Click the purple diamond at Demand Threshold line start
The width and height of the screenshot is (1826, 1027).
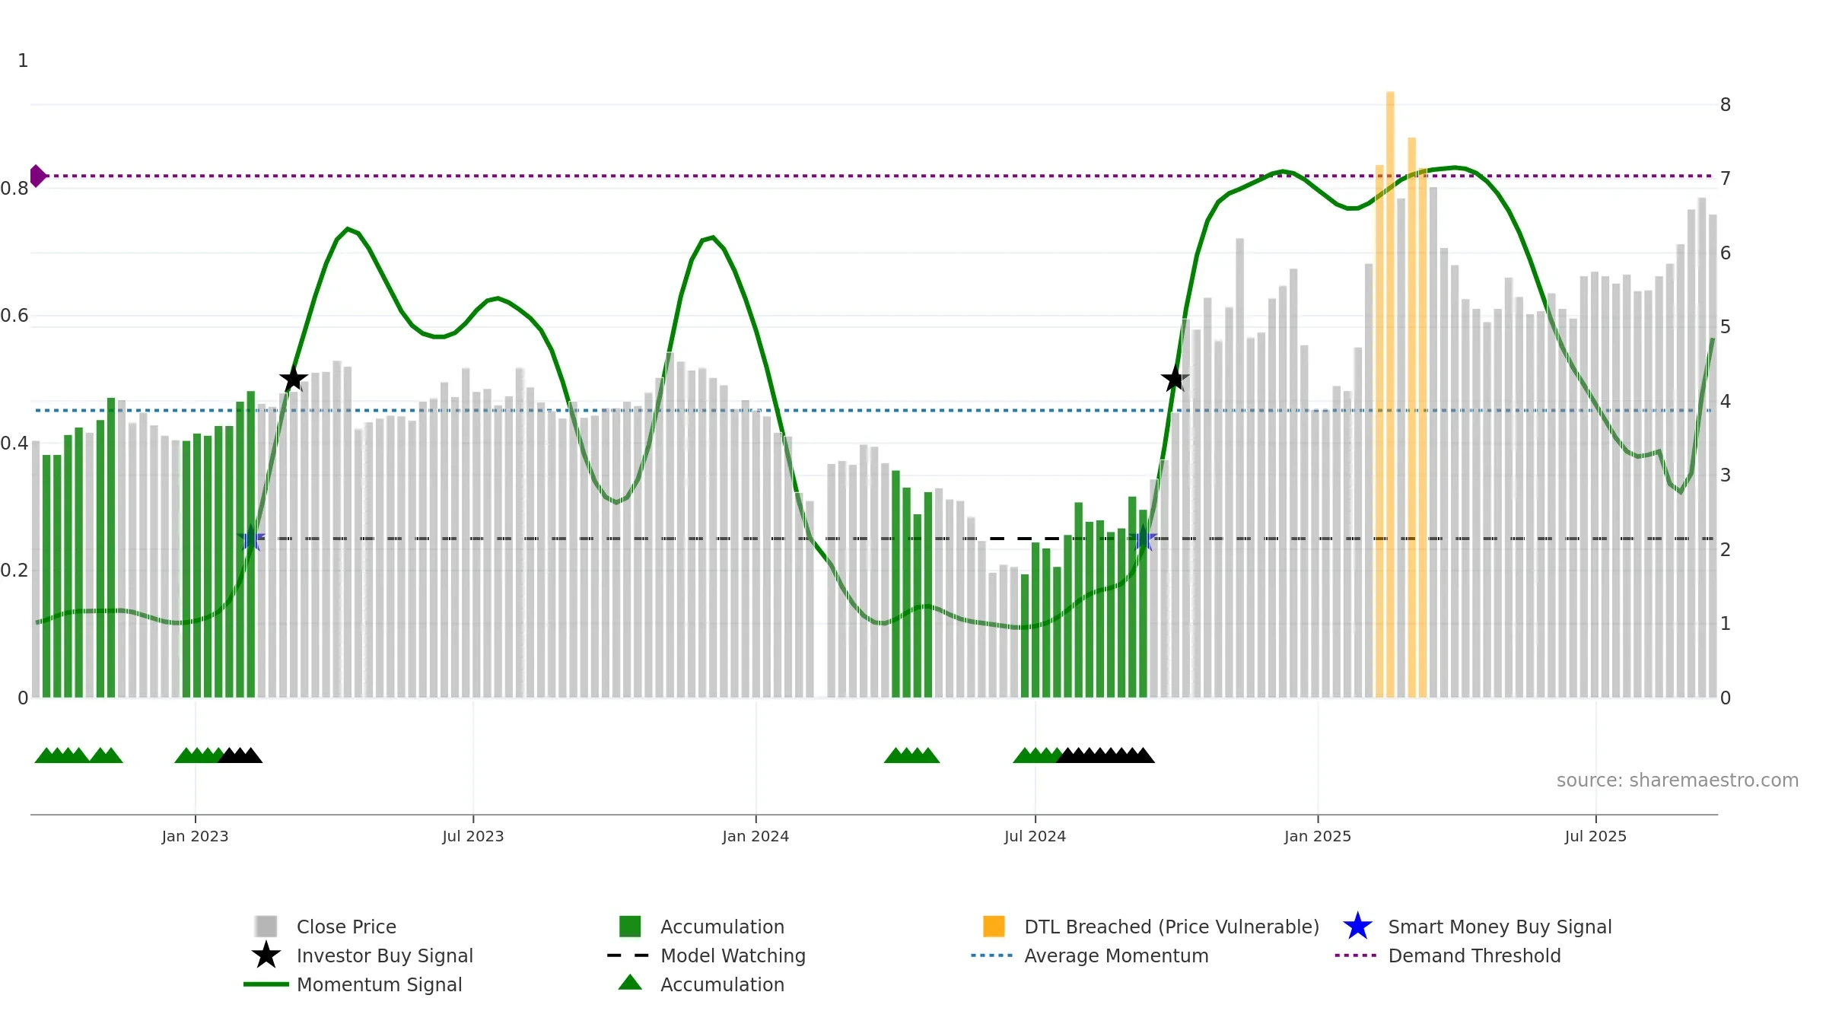(x=37, y=176)
